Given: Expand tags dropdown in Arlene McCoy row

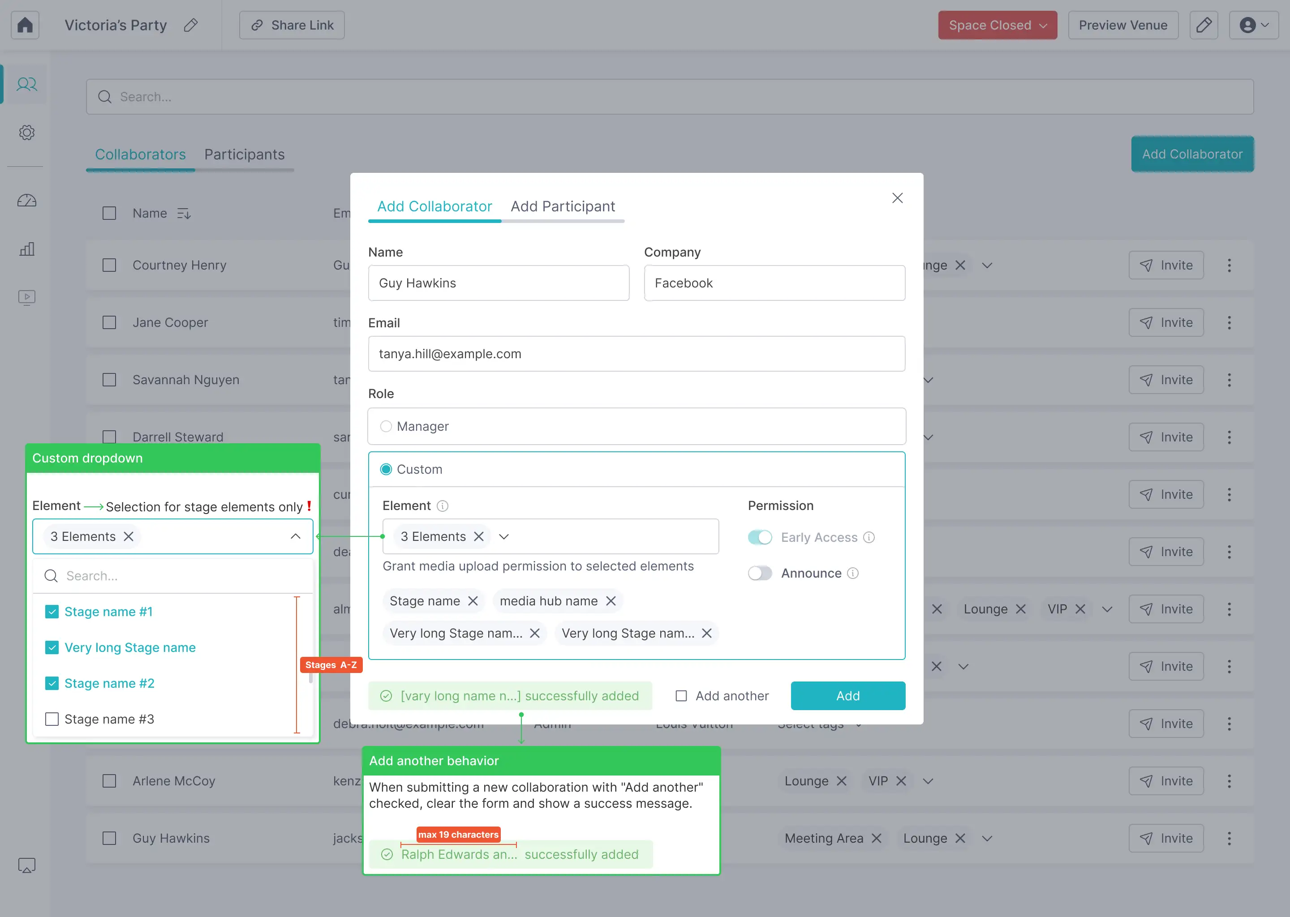Looking at the screenshot, I should pyautogui.click(x=927, y=781).
